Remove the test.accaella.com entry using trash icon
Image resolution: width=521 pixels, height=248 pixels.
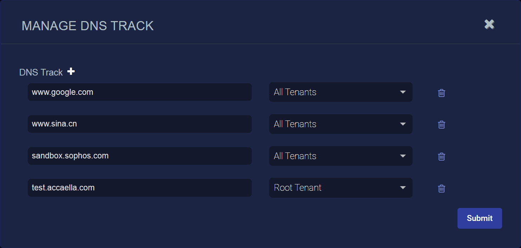pos(442,189)
